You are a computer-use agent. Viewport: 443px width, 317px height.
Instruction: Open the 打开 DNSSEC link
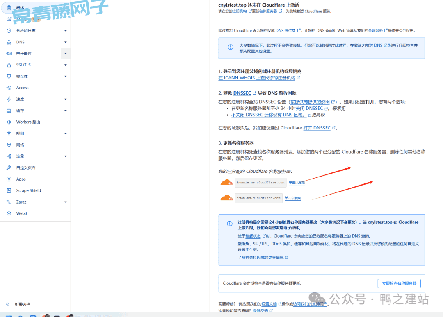317,128
